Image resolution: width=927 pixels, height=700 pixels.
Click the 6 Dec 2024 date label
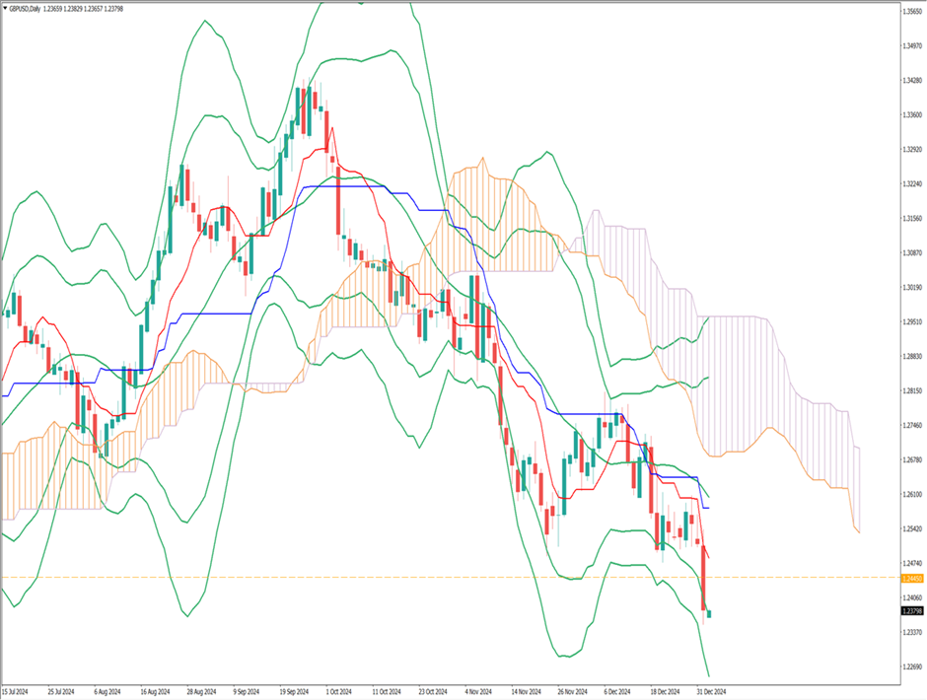616,691
